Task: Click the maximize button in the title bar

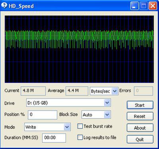Action: 143,6
